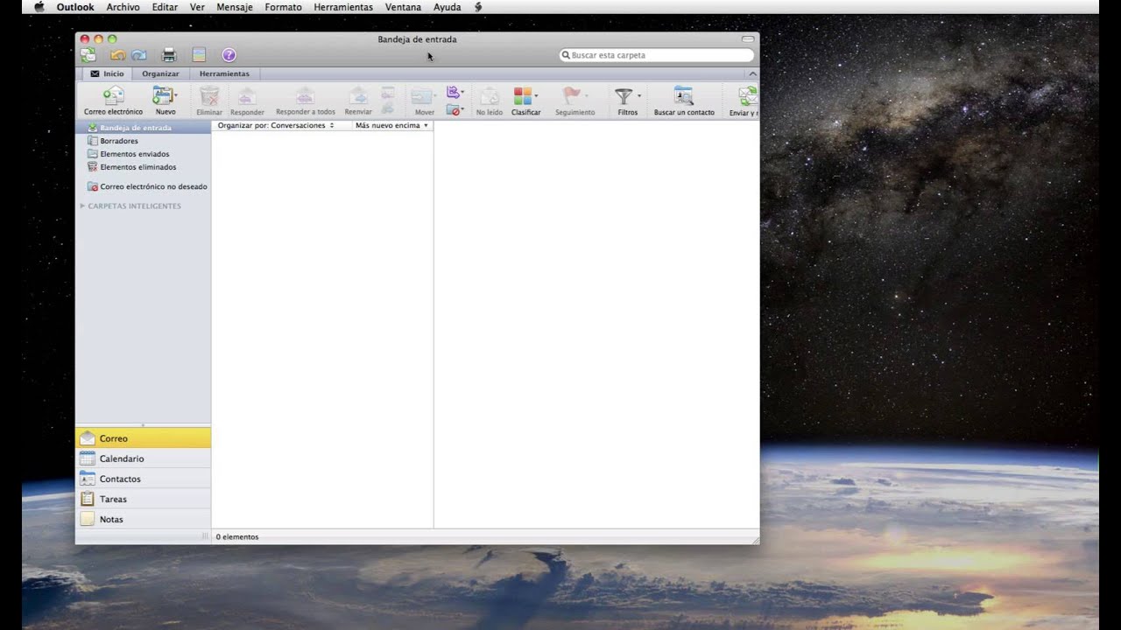The image size is (1121, 630).
Task: Open Herramientas menu in menu bar
Action: [x=343, y=7]
